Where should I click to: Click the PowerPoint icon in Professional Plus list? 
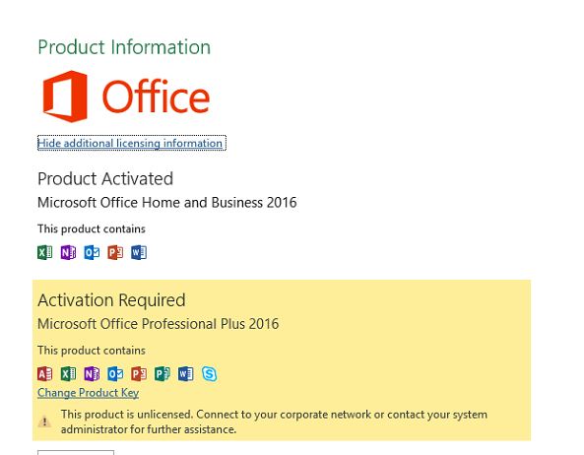[139, 374]
